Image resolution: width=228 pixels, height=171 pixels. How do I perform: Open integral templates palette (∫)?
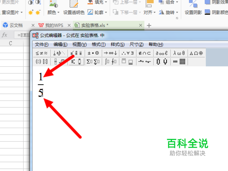[x=111, y=62]
